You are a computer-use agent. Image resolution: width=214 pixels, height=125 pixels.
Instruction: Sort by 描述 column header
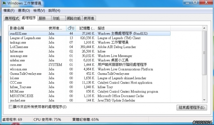coord(133,28)
